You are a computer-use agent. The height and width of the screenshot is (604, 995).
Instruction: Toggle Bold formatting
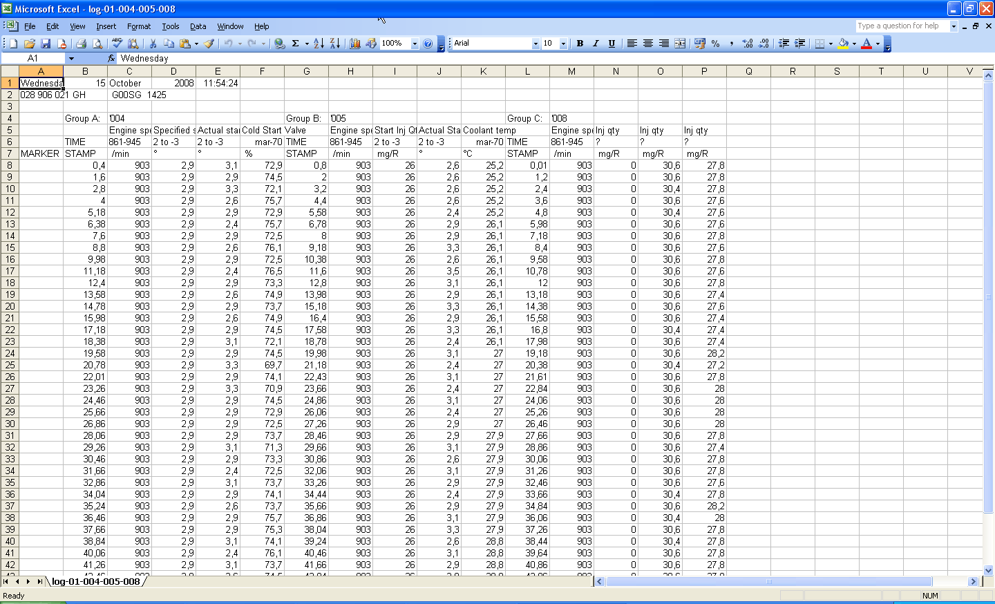(x=580, y=44)
